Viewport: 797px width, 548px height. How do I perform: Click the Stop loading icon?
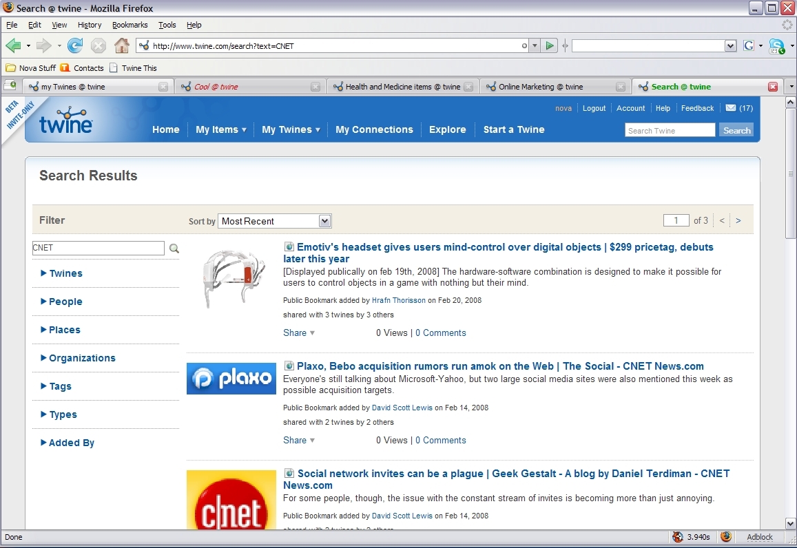coord(98,45)
